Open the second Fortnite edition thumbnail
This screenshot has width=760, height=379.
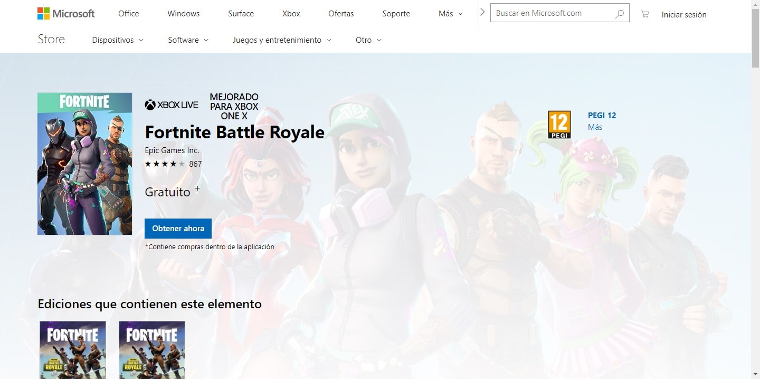point(152,349)
